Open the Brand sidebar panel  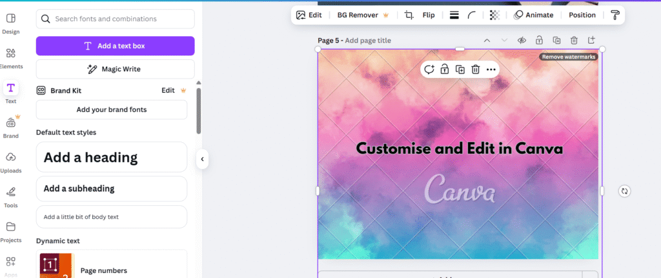point(10,127)
